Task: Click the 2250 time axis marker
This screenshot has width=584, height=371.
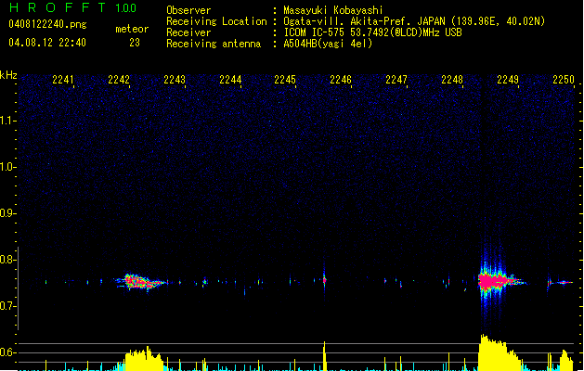Action: [x=564, y=80]
